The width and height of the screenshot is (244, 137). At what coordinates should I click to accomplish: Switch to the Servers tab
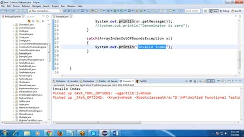113,81
